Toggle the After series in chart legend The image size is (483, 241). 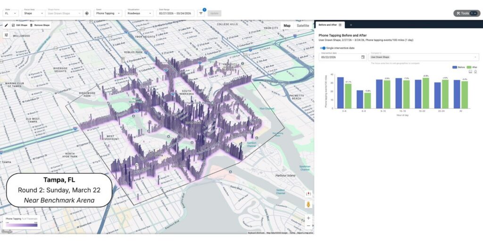pos(471,67)
